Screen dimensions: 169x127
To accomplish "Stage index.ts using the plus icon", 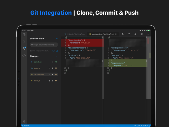I will point(53,68).
